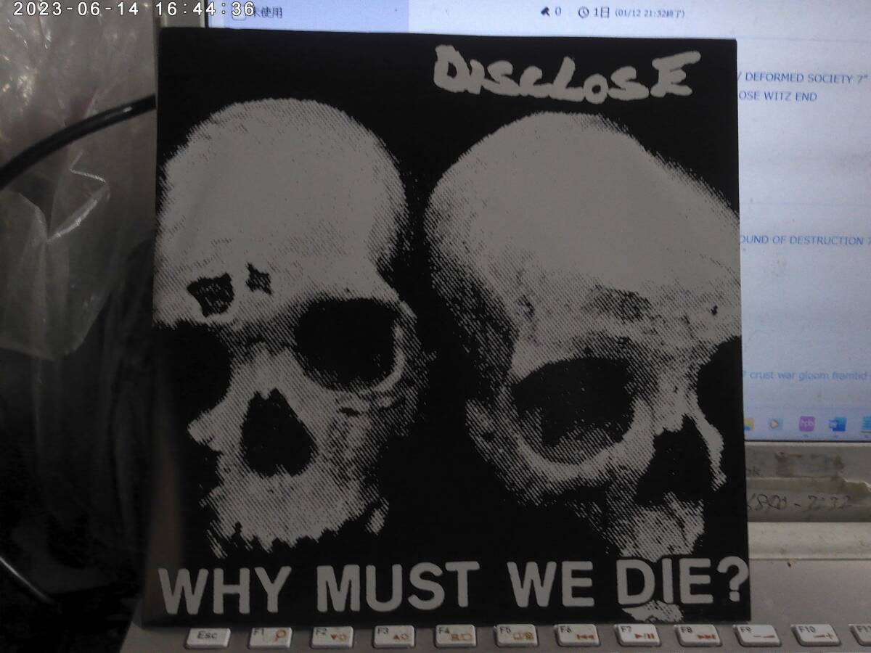Screen dimensions: 871x653
Task: Open the yellow folder icon in the taskbar
Action: coord(748,423)
